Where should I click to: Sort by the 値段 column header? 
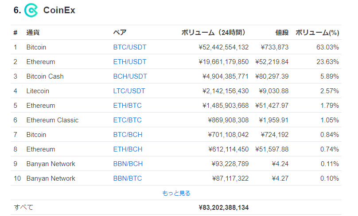pyautogui.click(x=282, y=33)
